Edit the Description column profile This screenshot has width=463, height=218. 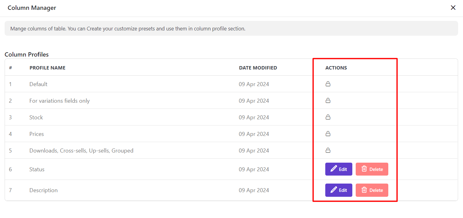(x=338, y=190)
